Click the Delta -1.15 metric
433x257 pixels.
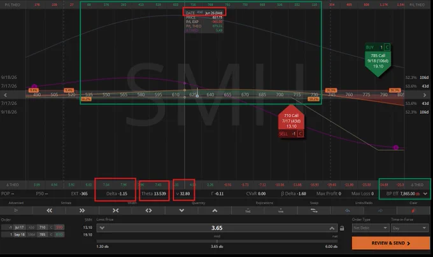click(117, 193)
